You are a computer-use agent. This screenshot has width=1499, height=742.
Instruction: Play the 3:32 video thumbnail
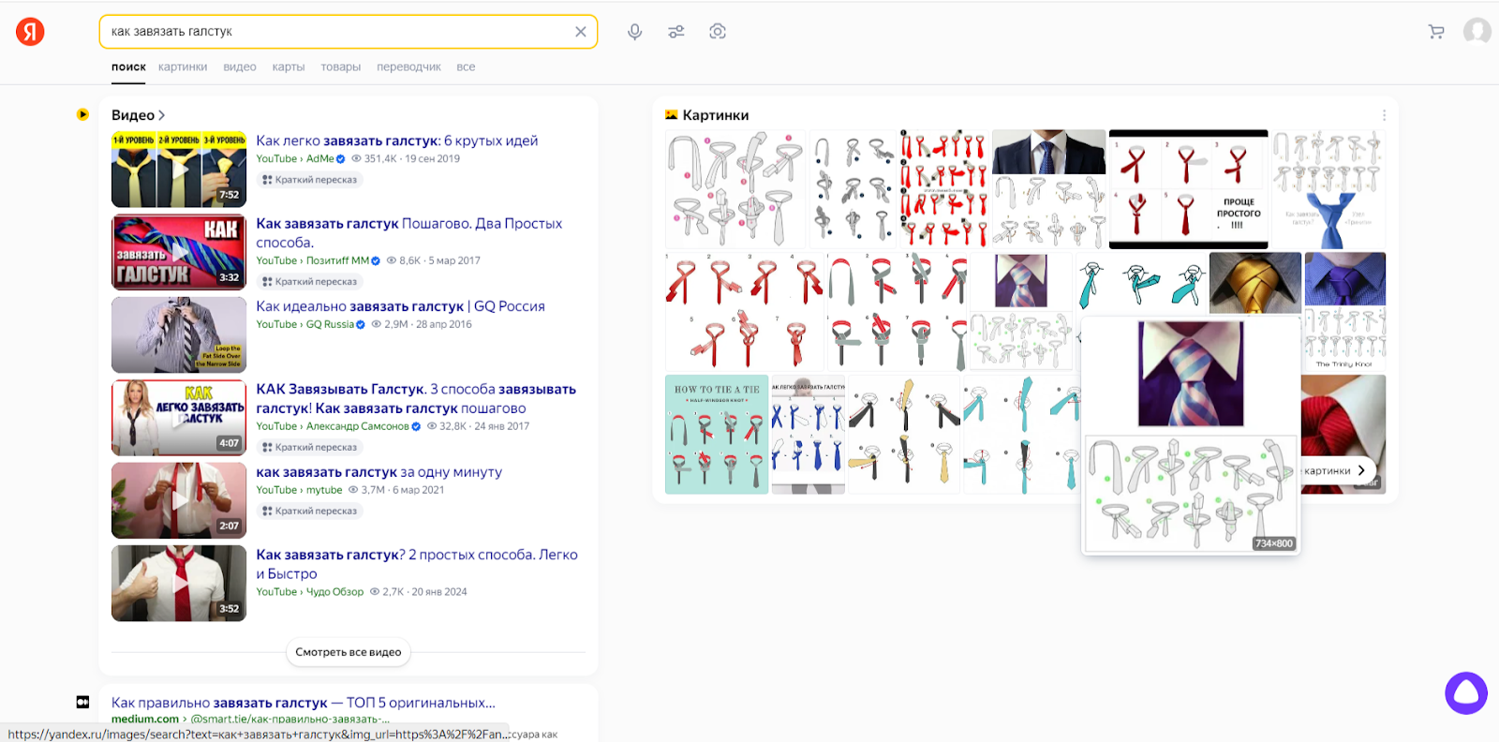179,252
